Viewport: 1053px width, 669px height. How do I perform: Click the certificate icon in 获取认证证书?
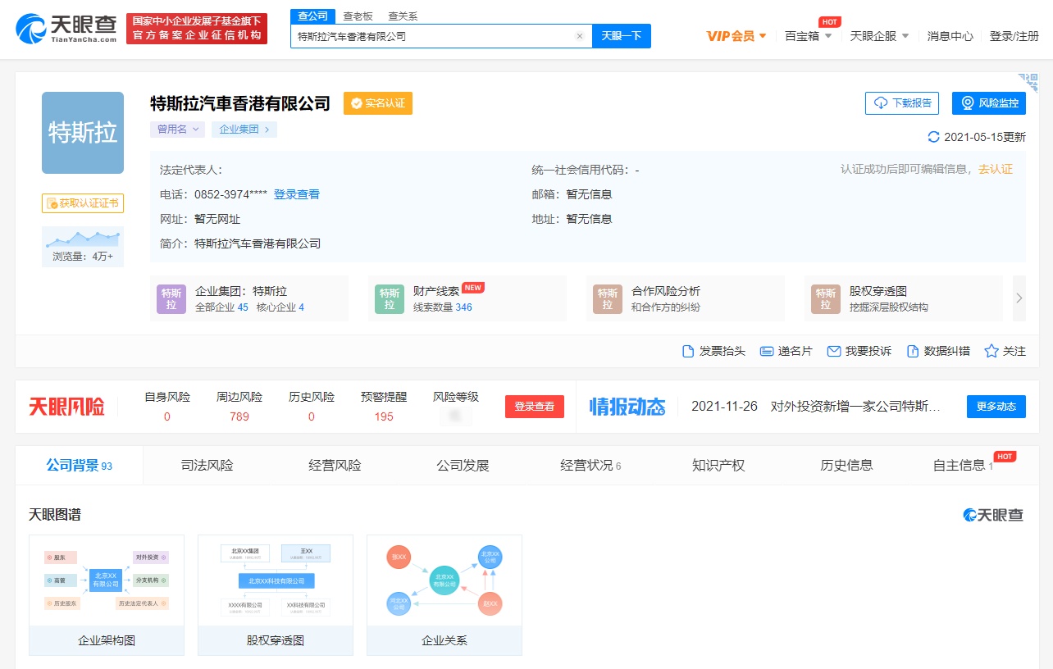(52, 203)
